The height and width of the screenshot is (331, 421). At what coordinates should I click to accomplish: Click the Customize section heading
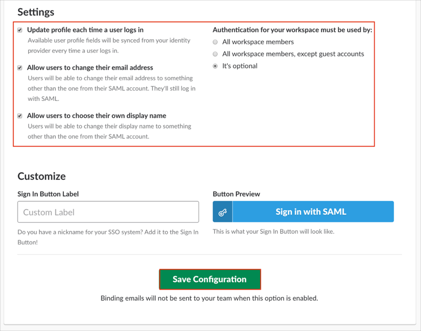click(x=41, y=177)
